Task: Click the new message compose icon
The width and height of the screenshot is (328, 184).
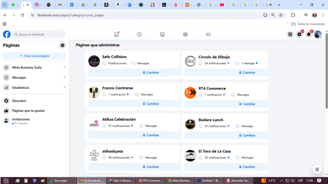Action: pos(317,169)
